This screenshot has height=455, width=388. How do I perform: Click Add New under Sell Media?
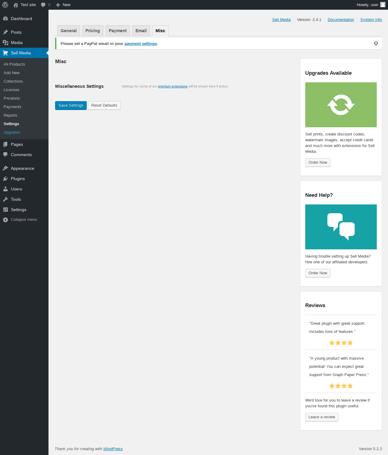pyautogui.click(x=12, y=73)
